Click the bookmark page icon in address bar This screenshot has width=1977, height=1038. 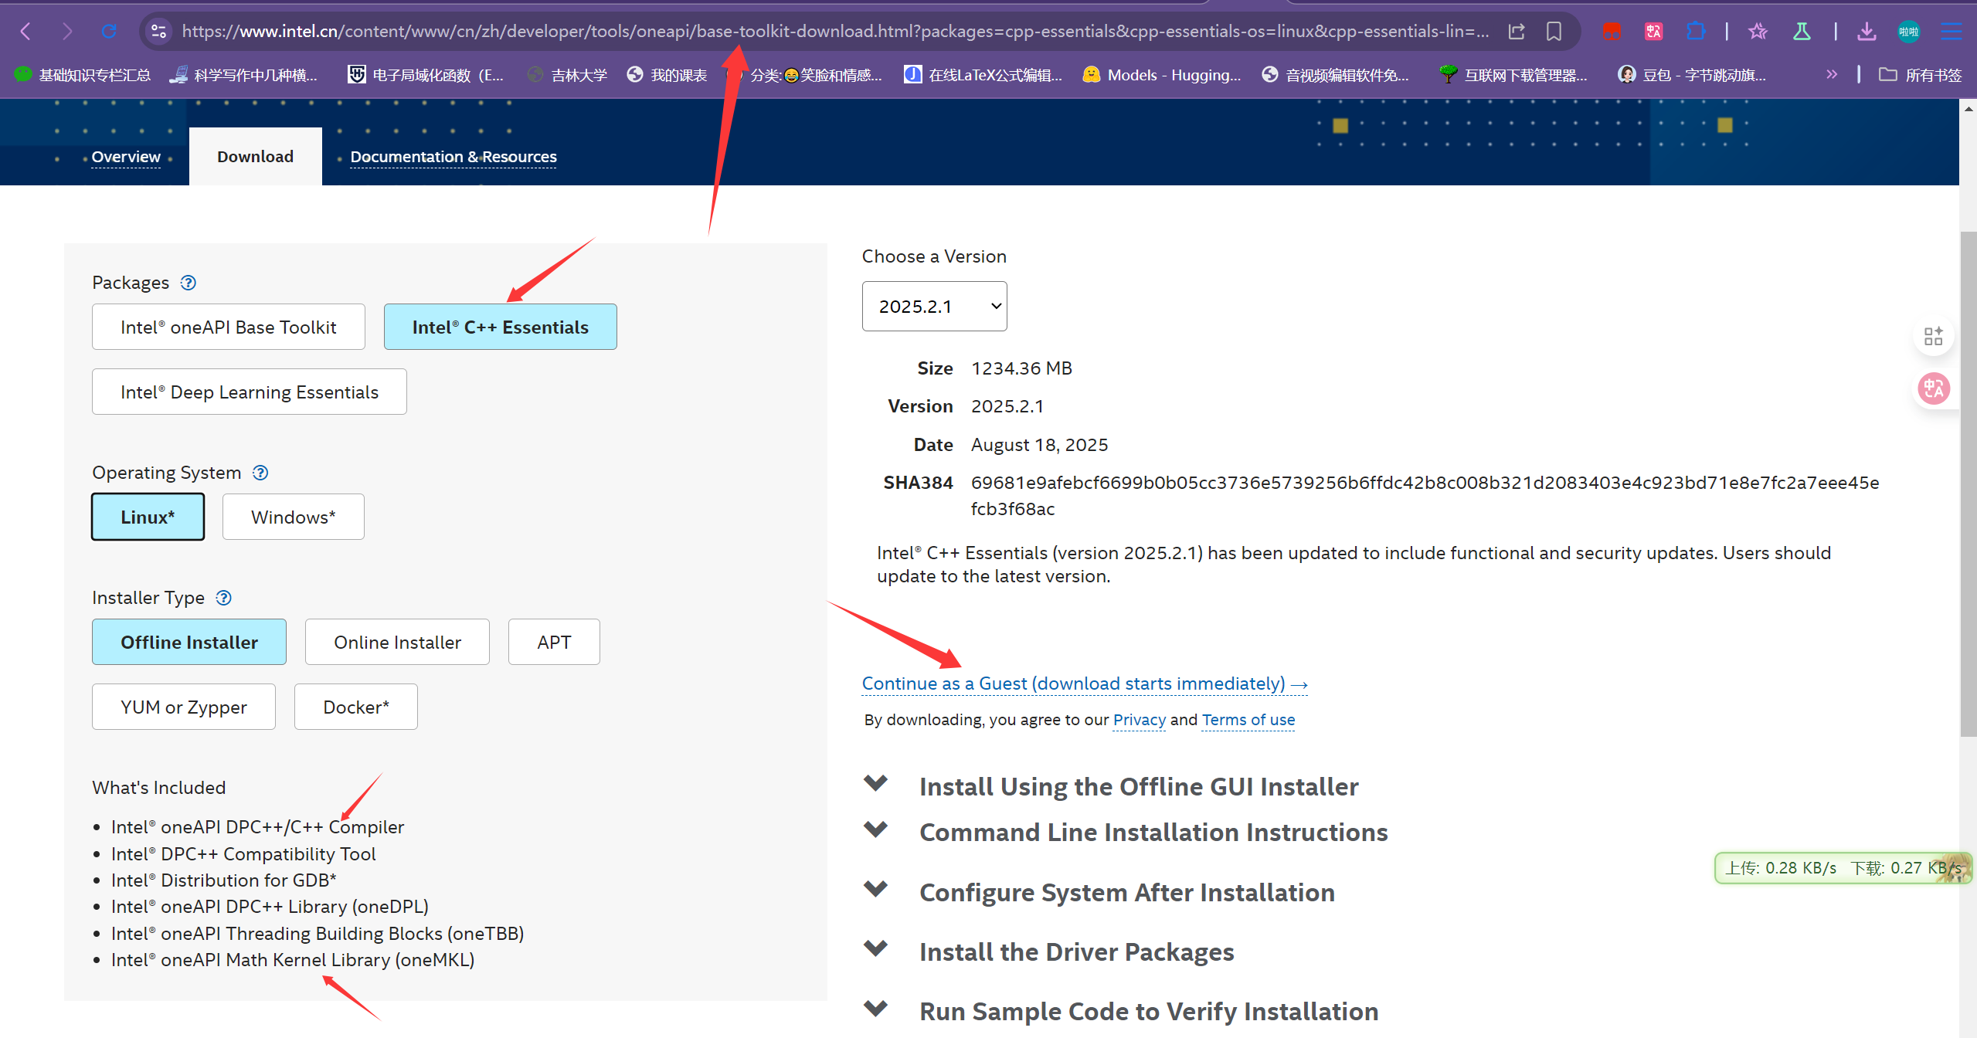coord(1554,32)
